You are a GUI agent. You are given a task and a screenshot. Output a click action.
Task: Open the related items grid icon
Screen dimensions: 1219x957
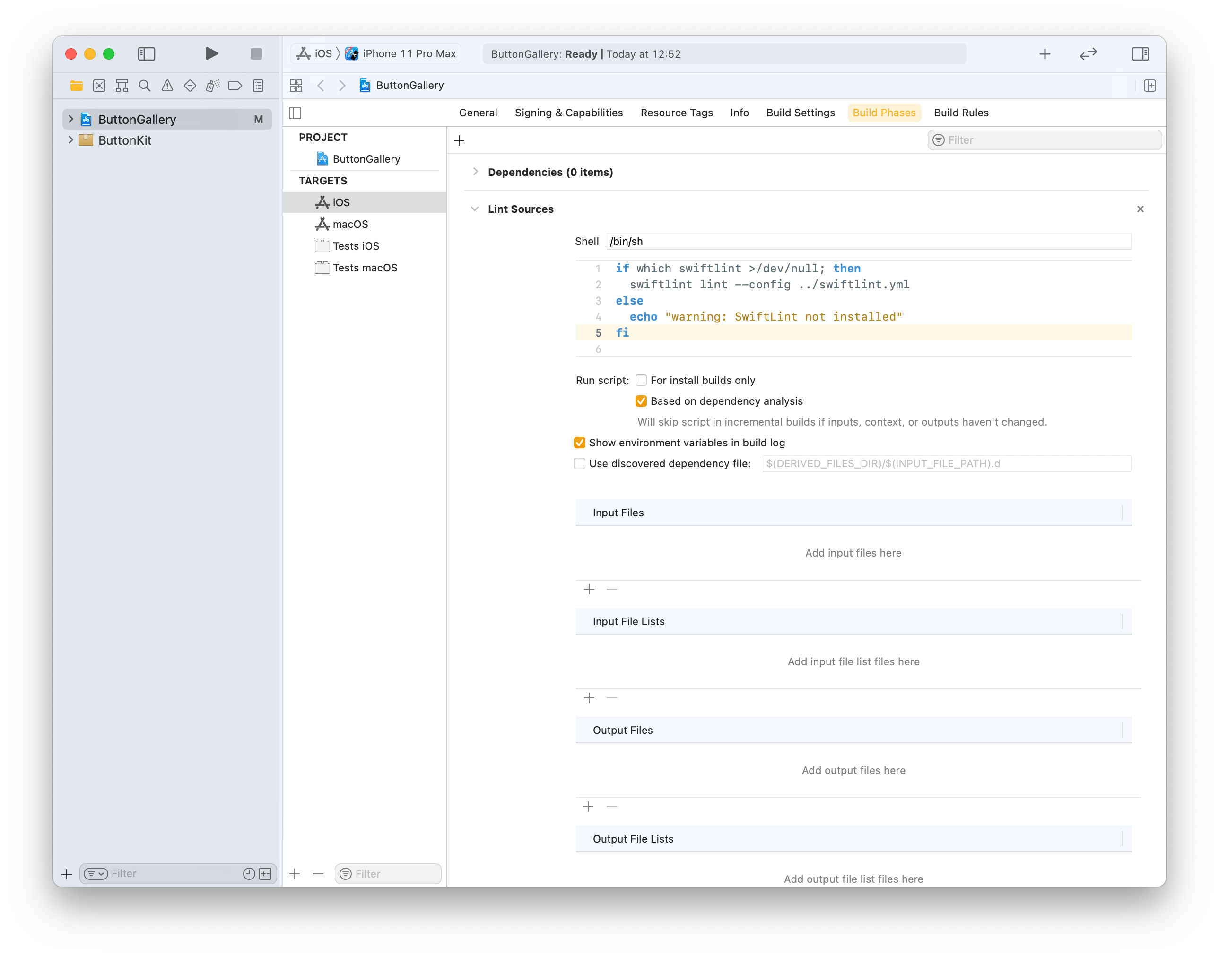(296, 86)
